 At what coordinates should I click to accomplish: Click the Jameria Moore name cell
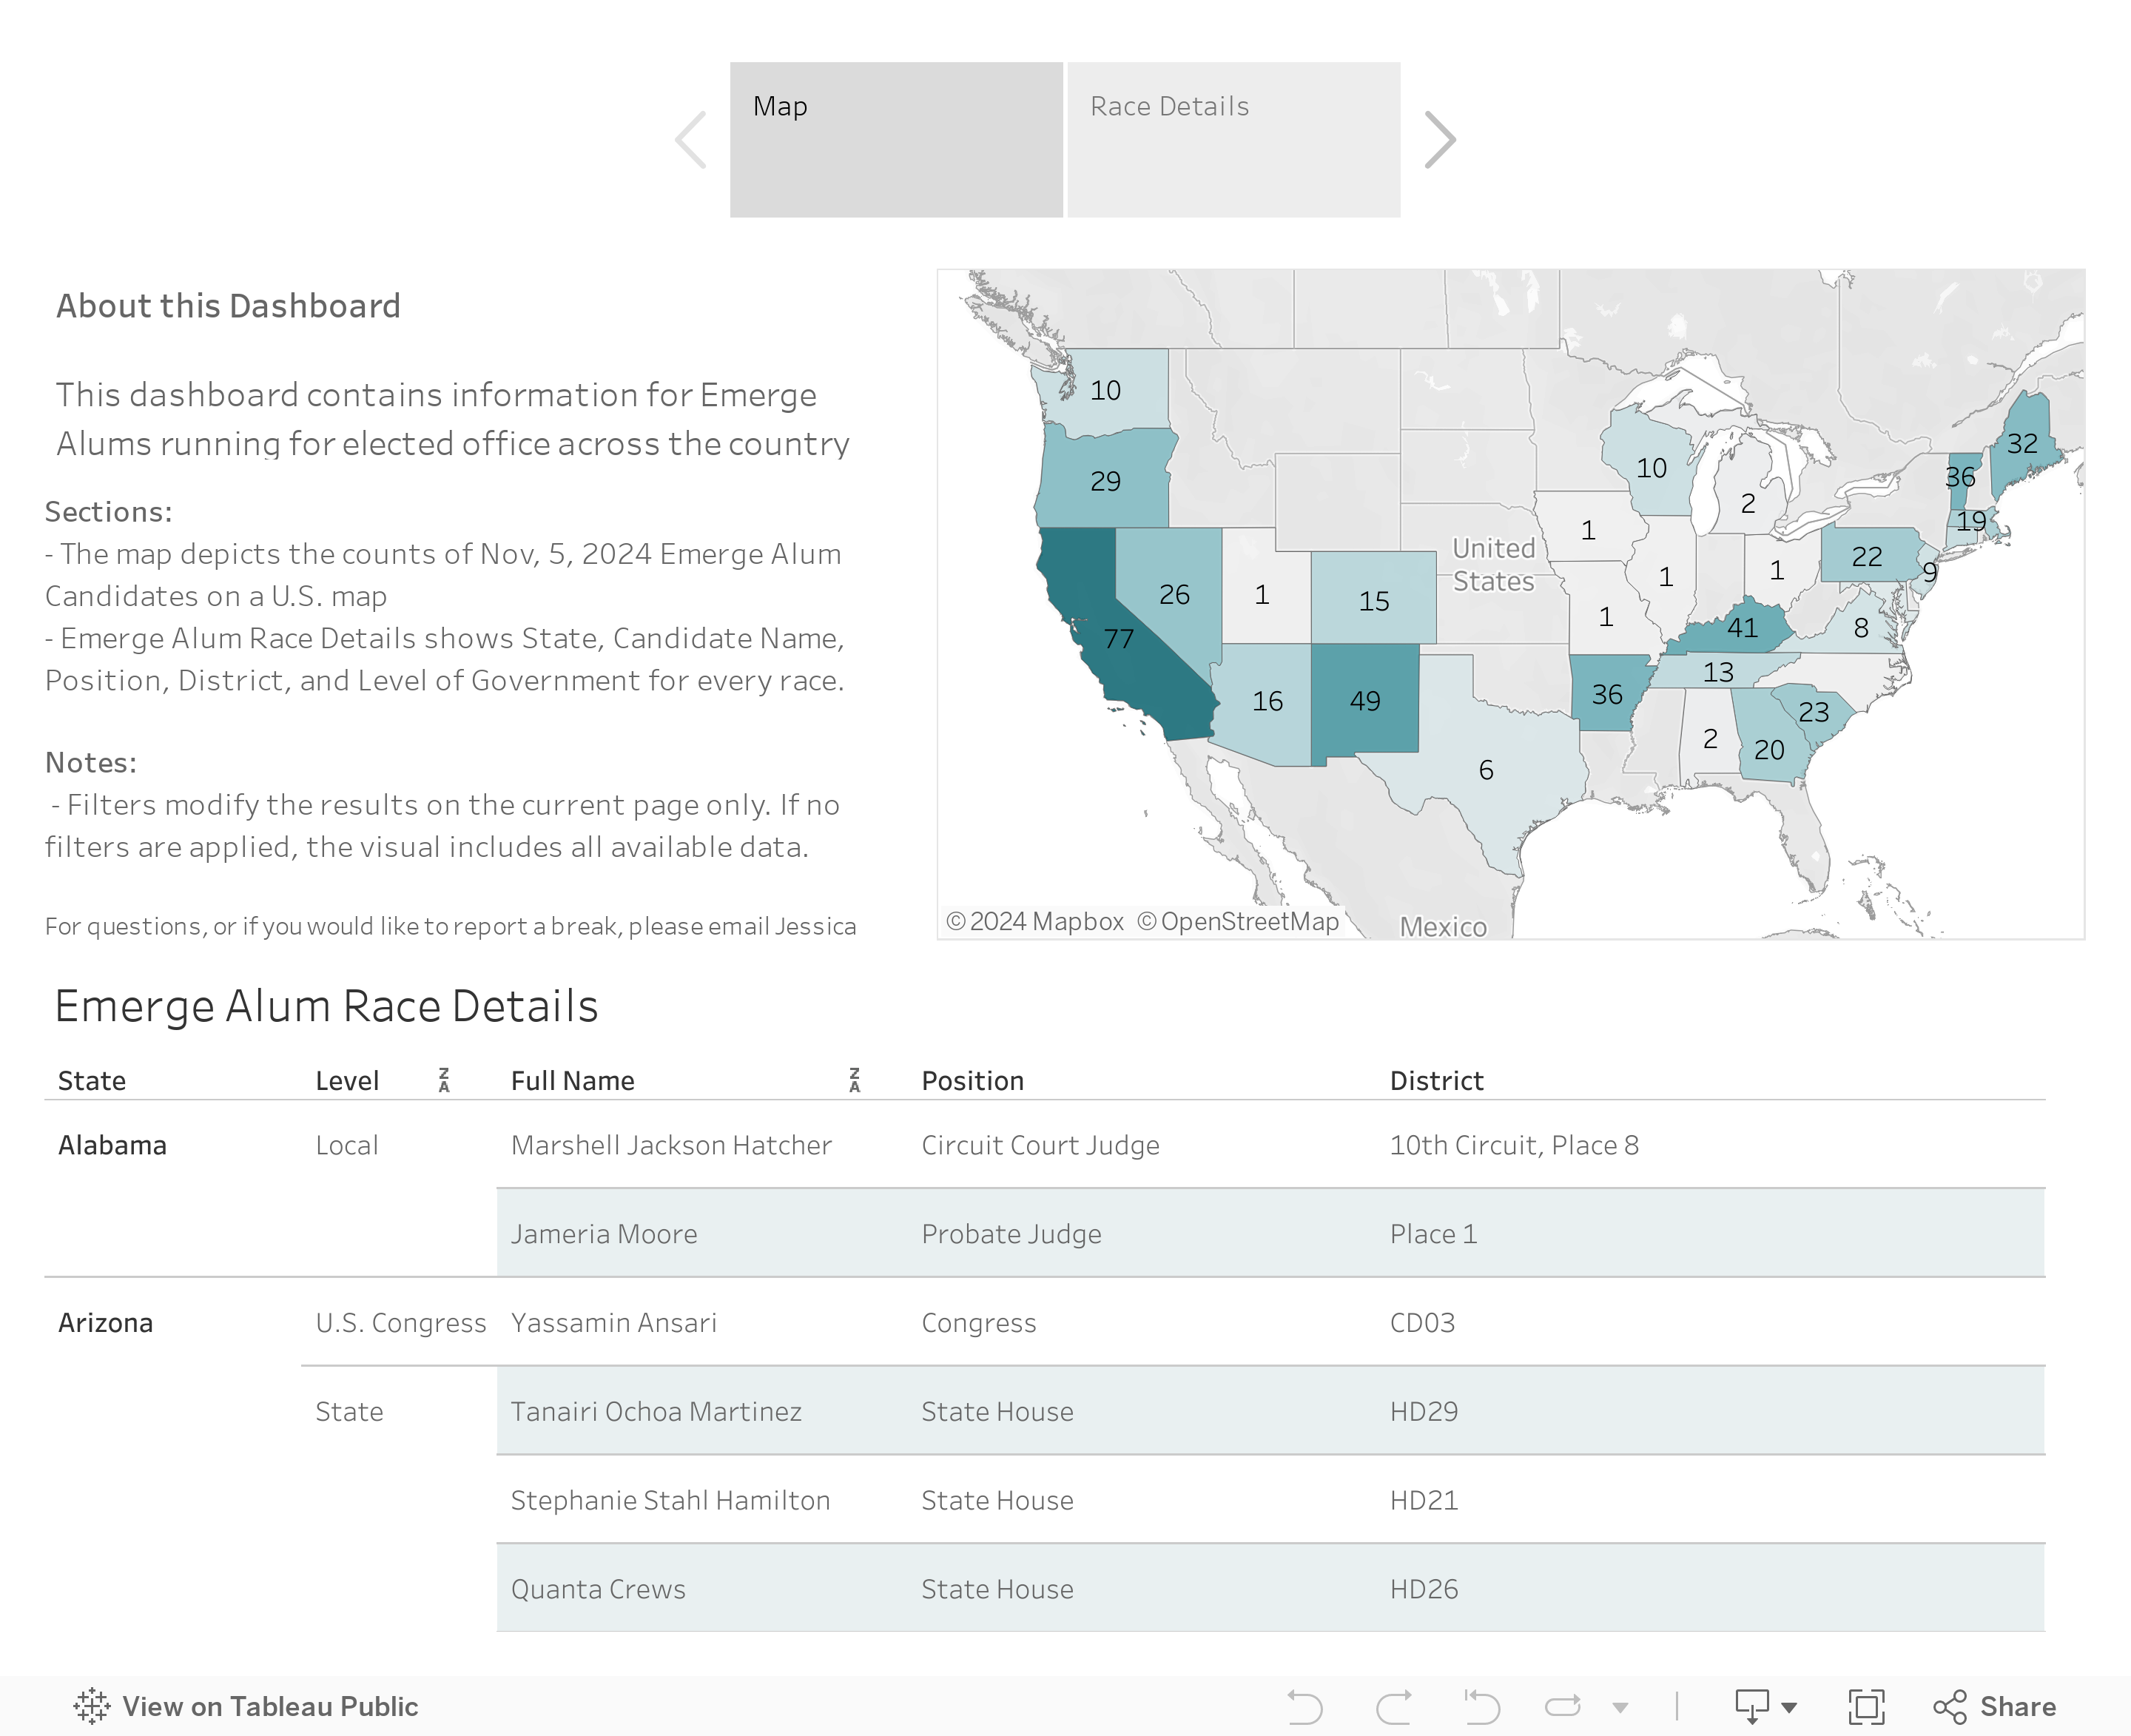(x=604, y=1233)
